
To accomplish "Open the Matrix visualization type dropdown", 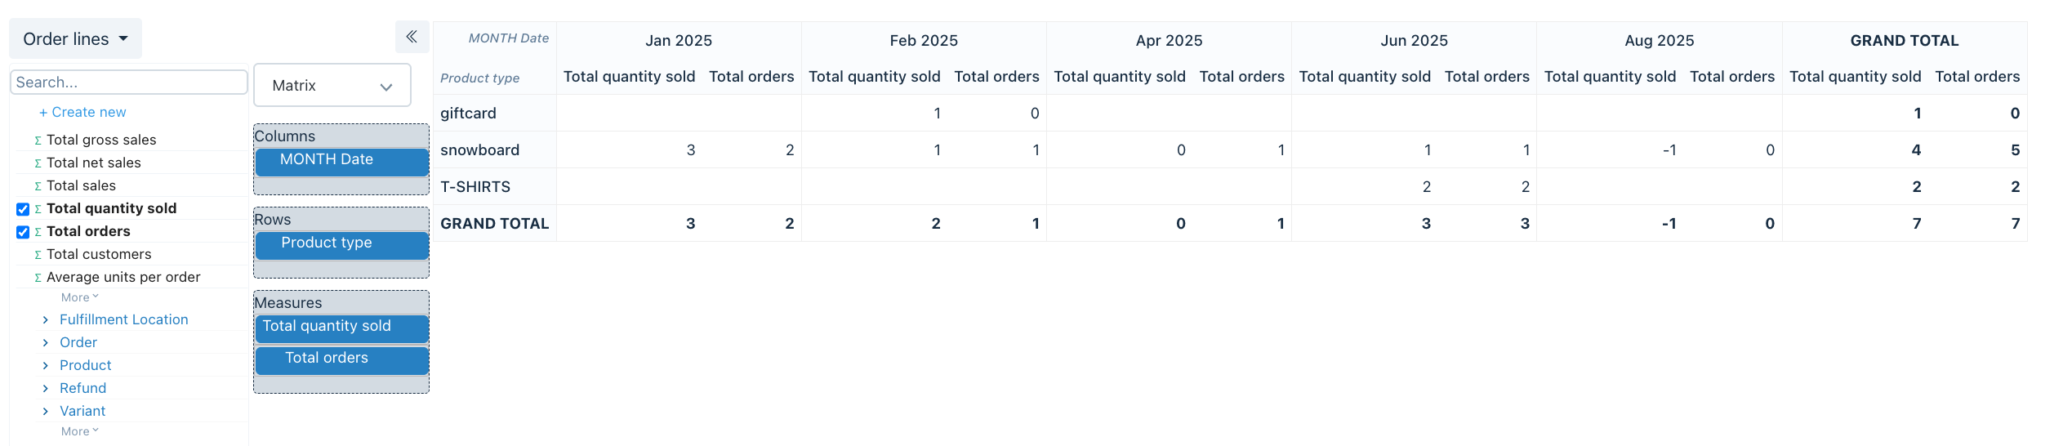I will 332,86.
